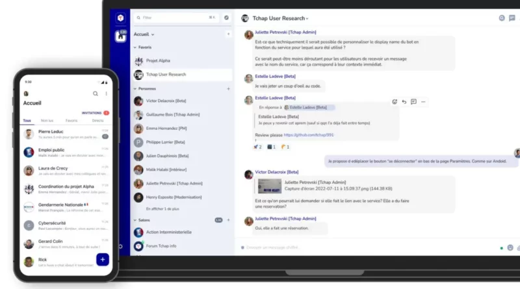Open the screenshot attachment thumbnail
This screenshot has width=520, height=289.
pos(270,186)
